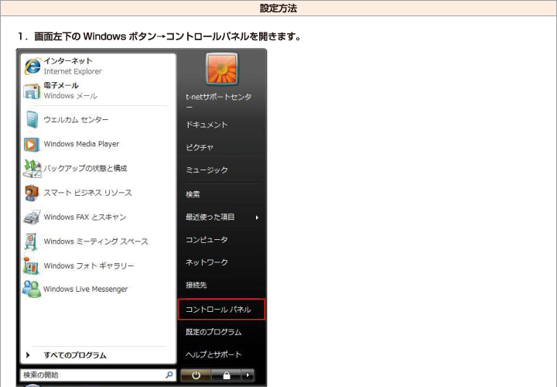The width and height of the screenshot is (557, 387).
Task: Open ドキュメント folder
Action: 207,125
